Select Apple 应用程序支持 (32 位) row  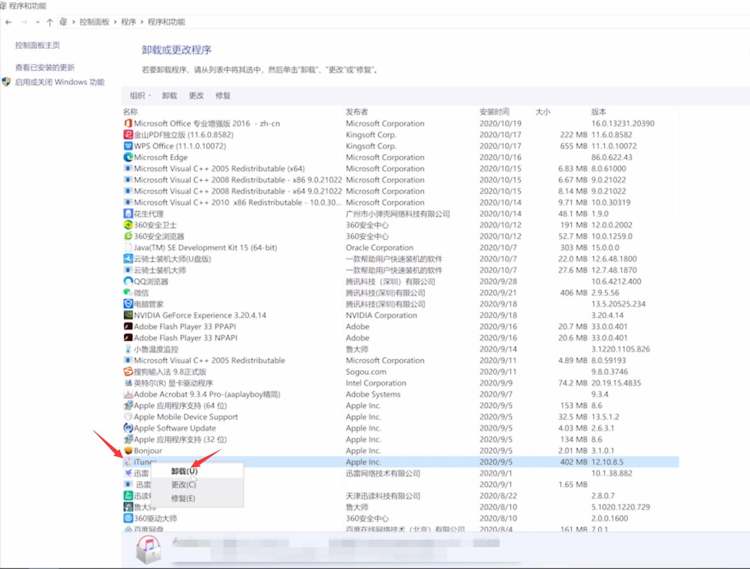coord(400,439)
